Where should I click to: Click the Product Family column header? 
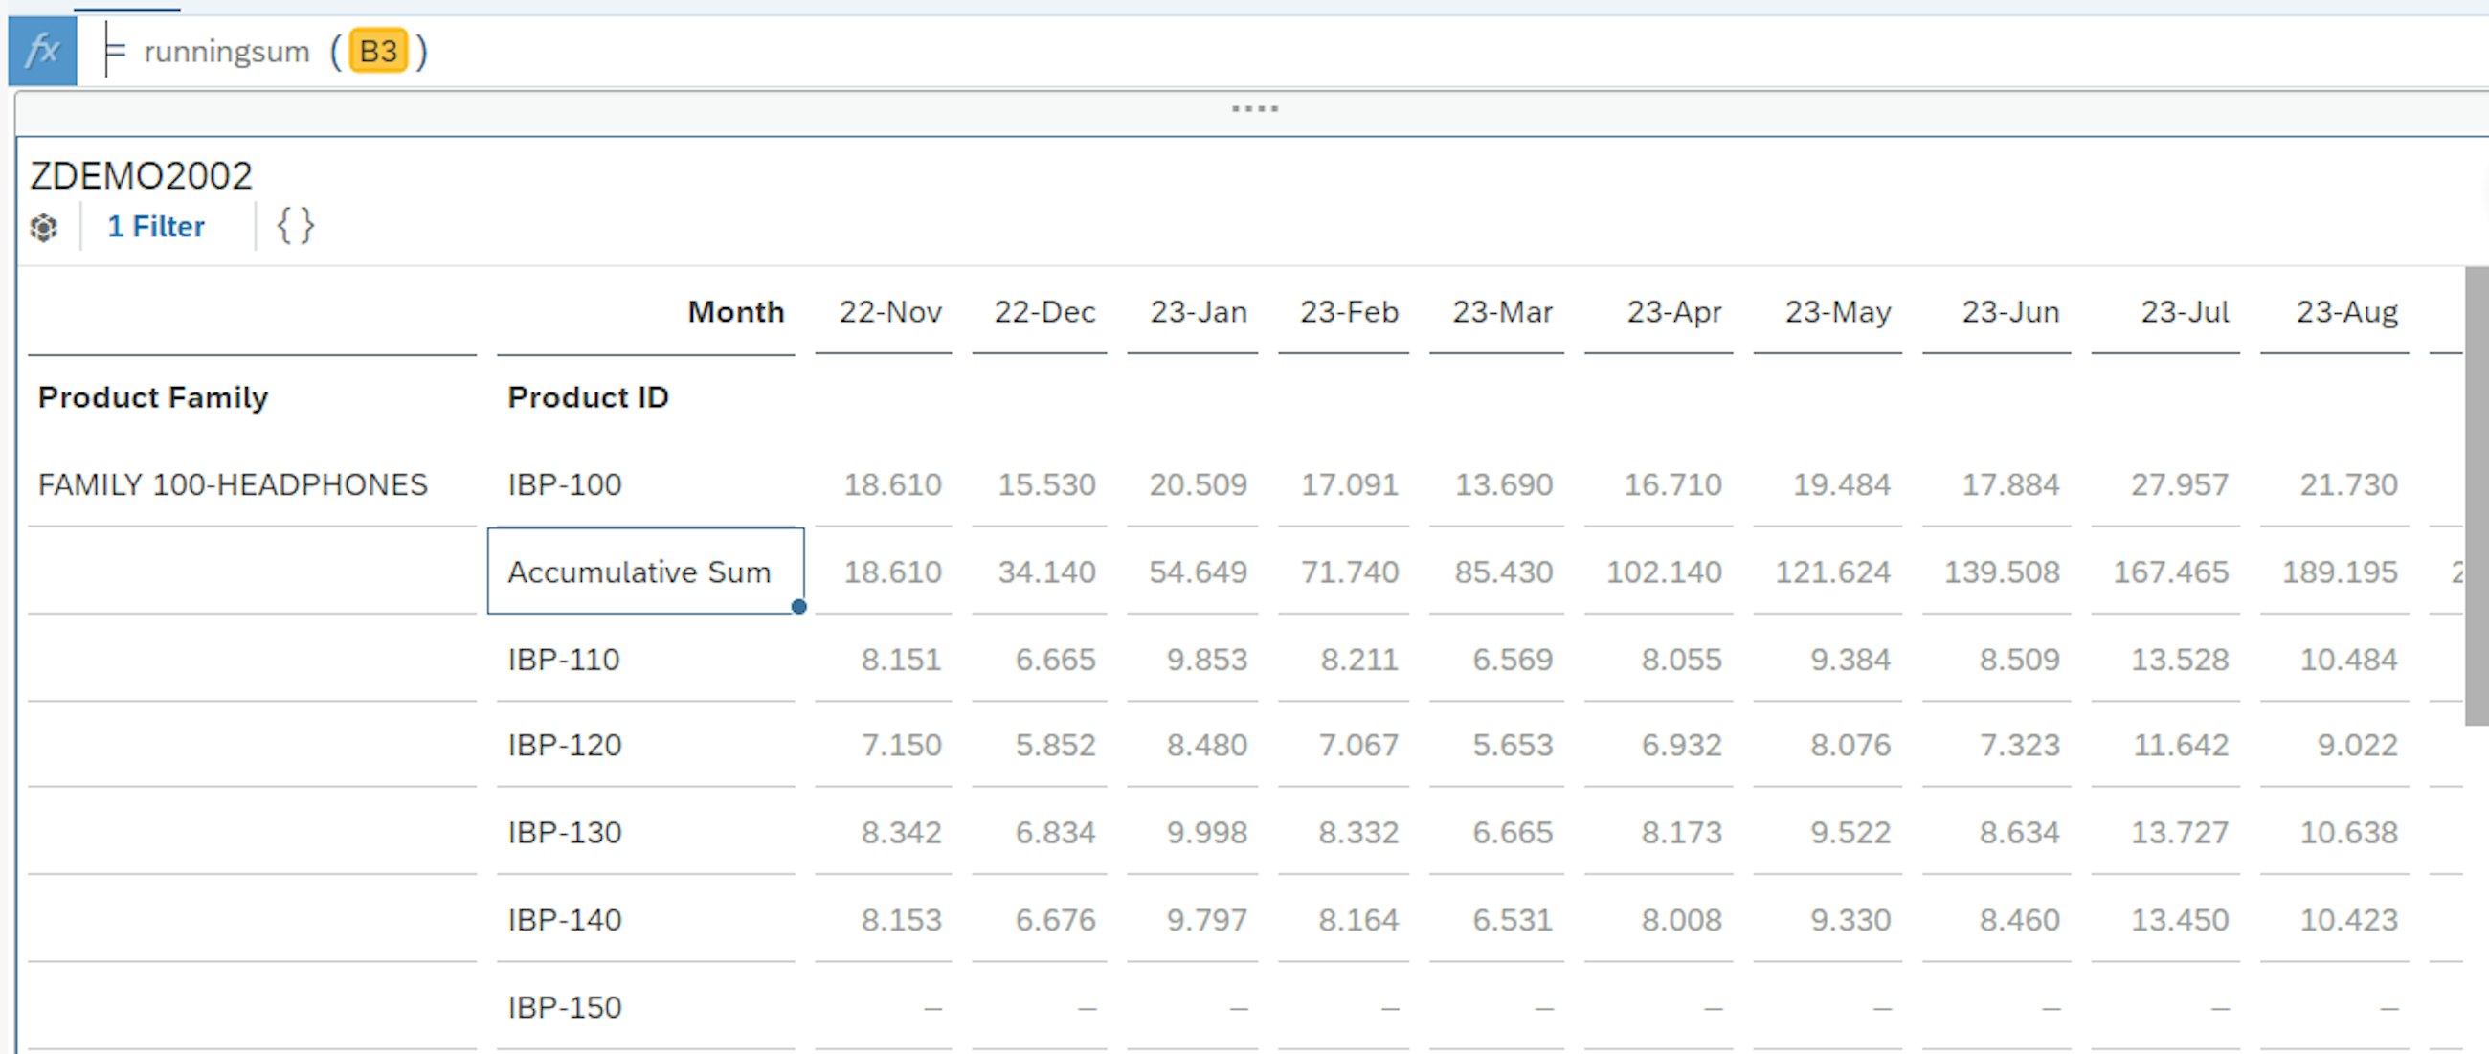[x=152, y=396]
